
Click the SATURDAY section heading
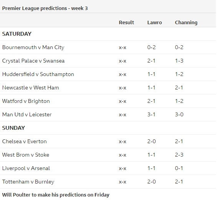17,34
